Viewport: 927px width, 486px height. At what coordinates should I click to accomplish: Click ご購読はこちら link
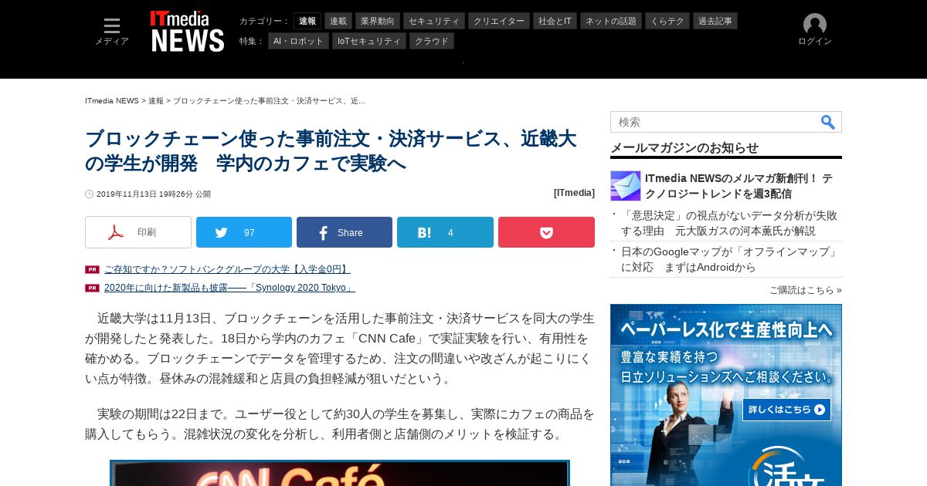pos(806,290)
